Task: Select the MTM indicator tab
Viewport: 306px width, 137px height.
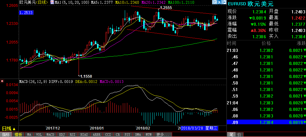Action: coord(149,135)
